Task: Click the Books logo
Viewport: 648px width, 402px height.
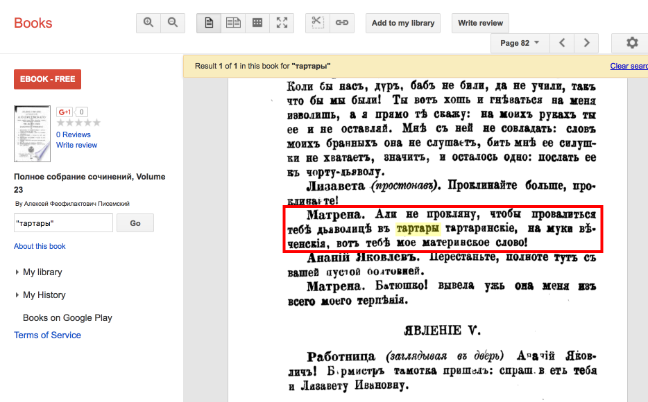Action: point(33,23)
